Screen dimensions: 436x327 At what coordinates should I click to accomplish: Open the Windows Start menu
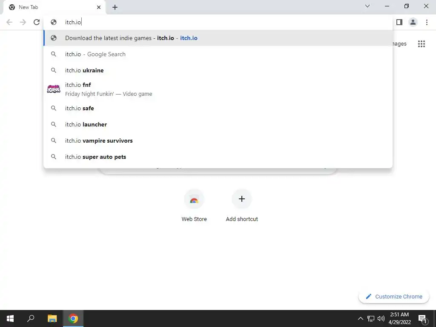tap(10, 318)
